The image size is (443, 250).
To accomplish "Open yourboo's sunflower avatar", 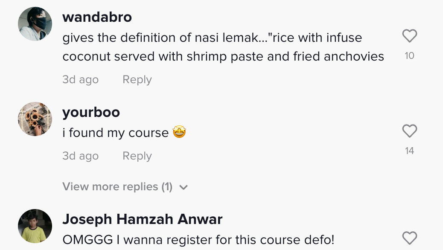I will click(35, 119).
